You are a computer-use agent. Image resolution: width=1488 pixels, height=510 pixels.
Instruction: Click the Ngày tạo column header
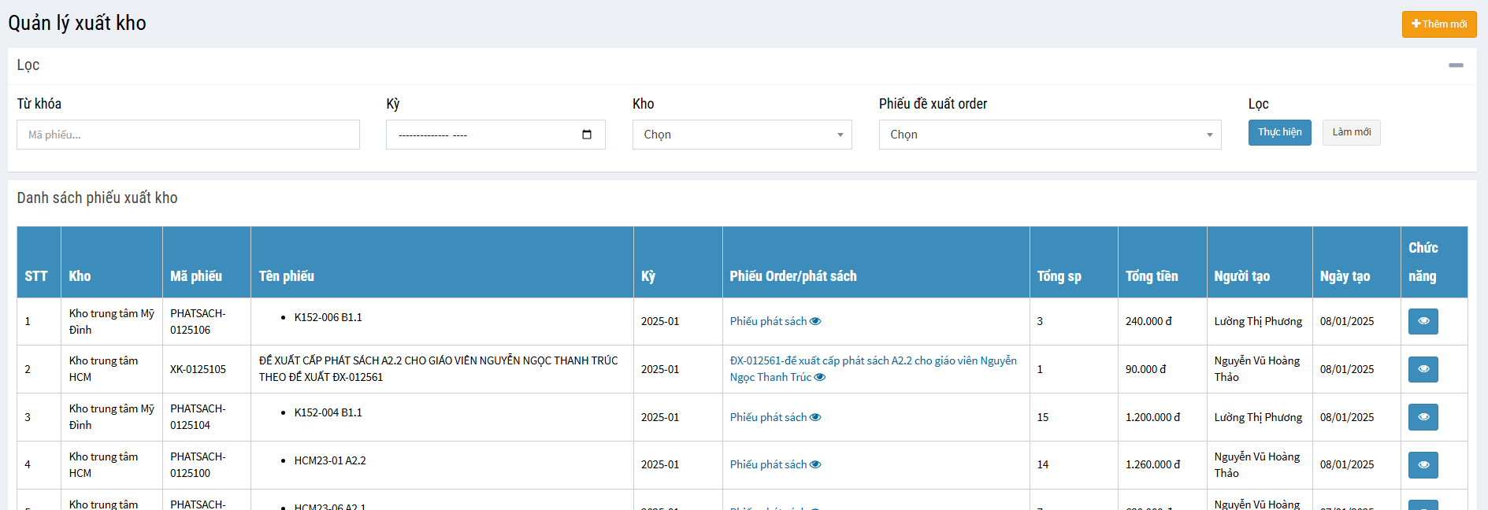tap(1345, 276)
